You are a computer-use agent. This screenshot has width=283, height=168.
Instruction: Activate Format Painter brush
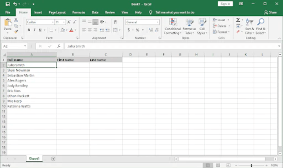pyautogui.click(x=16, y=32)
